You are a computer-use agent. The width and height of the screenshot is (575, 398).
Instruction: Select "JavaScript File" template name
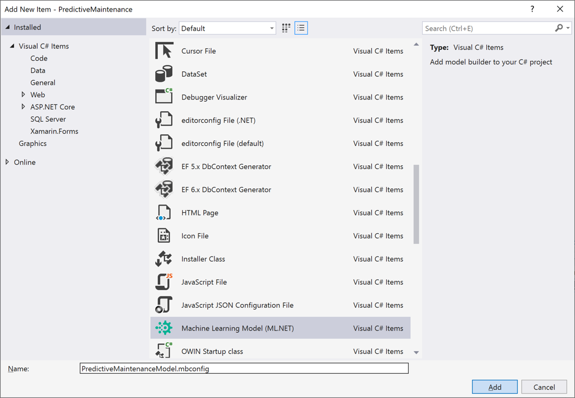(204, 282)
